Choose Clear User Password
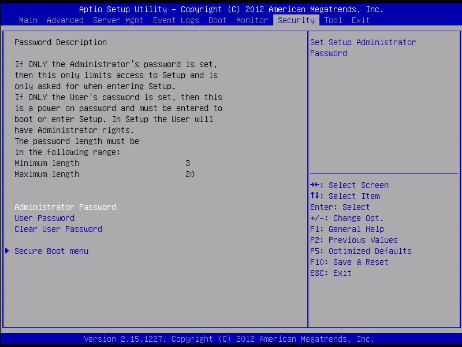Screen dimensions: 462x347 click(58, 229)
